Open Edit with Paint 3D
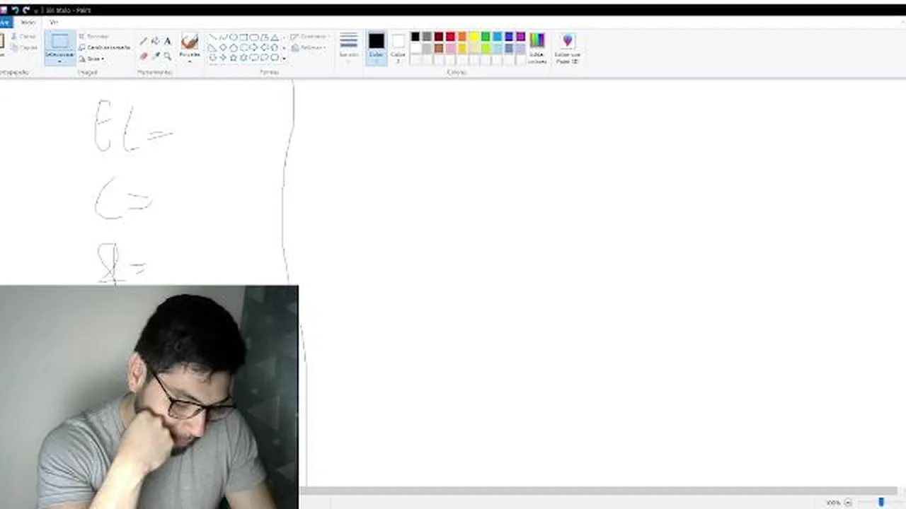This screenshot has height=509, width=906. click(x=567, y=47)
